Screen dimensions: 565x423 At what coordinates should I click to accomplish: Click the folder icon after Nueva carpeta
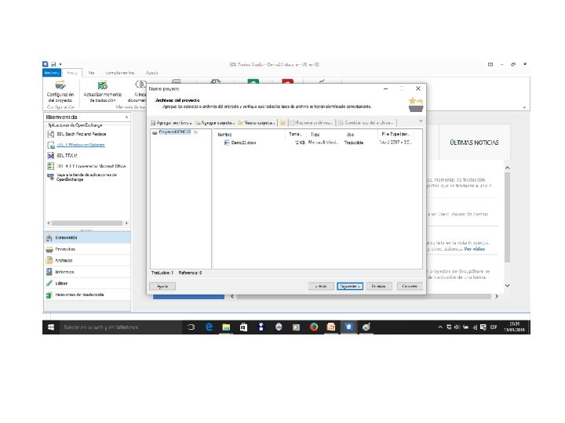[x=282, y=123]
